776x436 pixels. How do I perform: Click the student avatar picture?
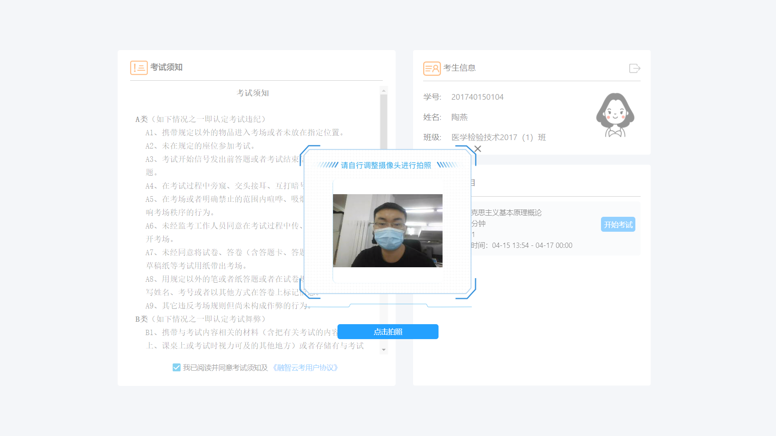(x=615, y=115)
